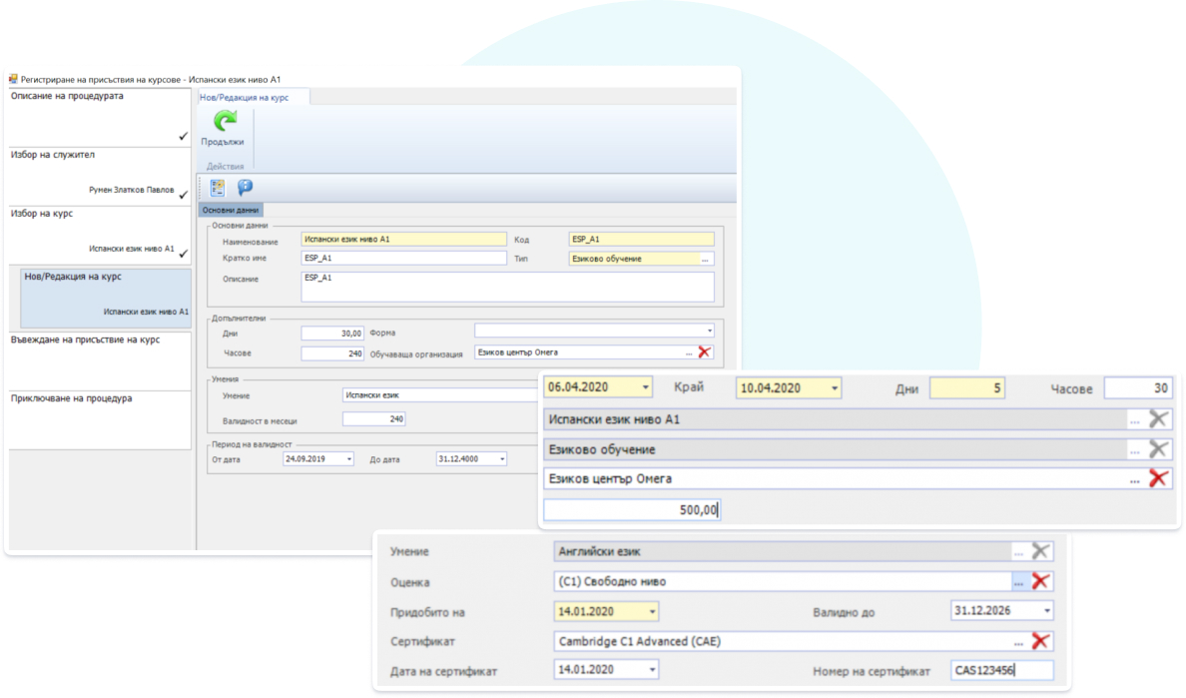Click the Действия group label

pos(226,167)
